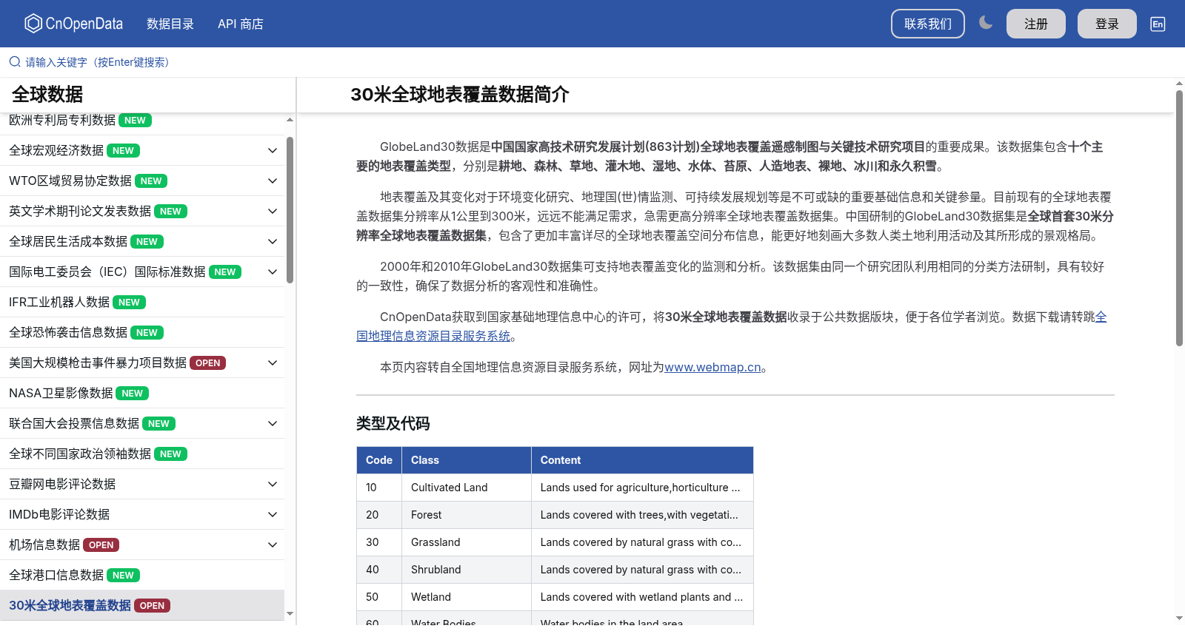The image size is (1185, 637).
Task: Click the 全球数据 sidebar heading
Action: 47,95
